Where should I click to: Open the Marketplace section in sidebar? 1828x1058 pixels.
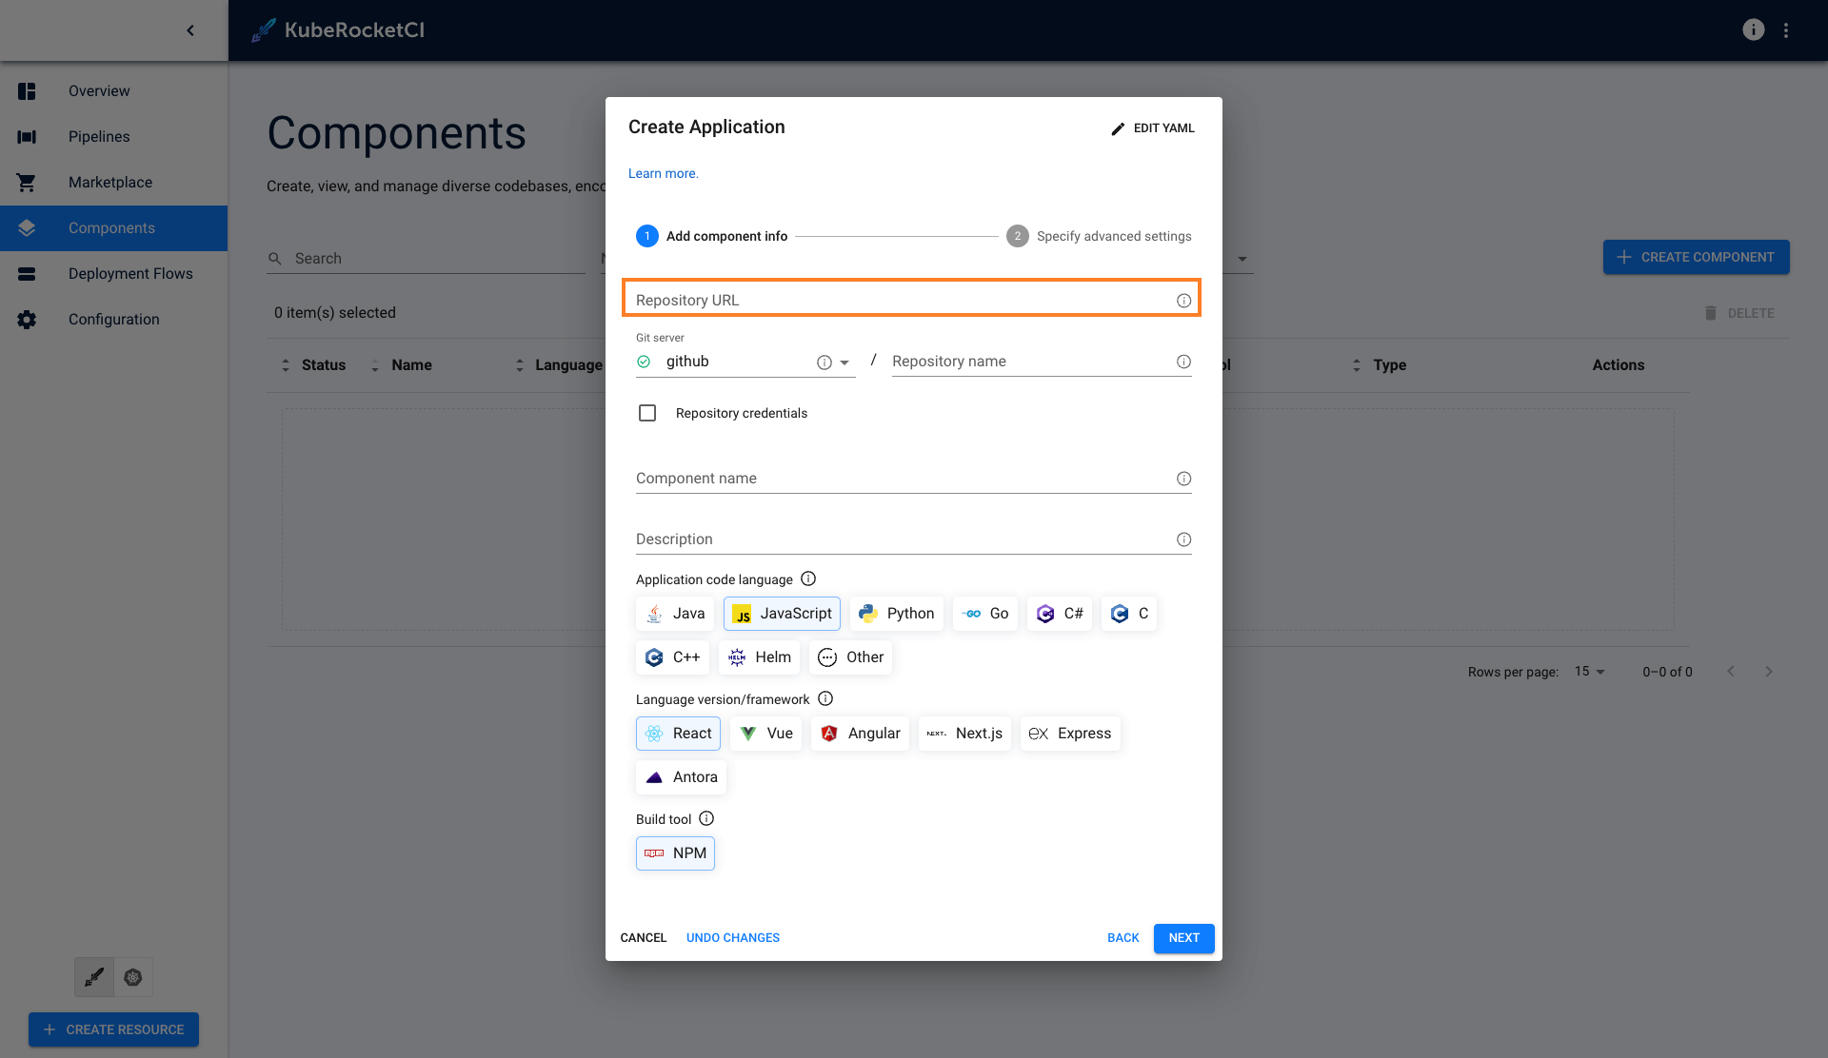(109, 182)
